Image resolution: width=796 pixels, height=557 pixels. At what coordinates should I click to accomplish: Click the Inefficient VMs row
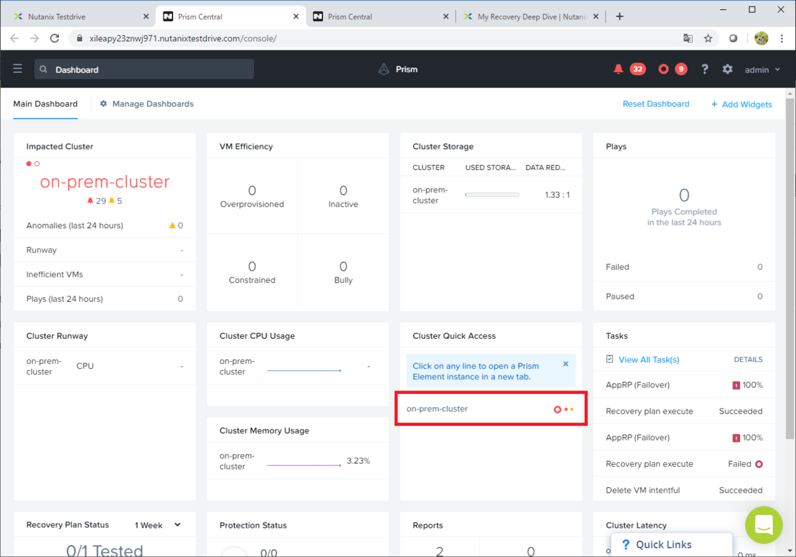coord(105,275)
